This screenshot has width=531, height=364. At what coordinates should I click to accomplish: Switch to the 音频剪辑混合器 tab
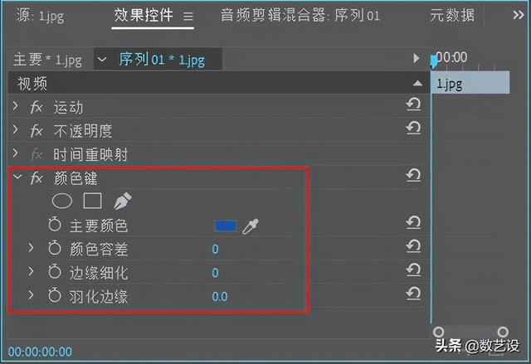(x=300, y=15)
